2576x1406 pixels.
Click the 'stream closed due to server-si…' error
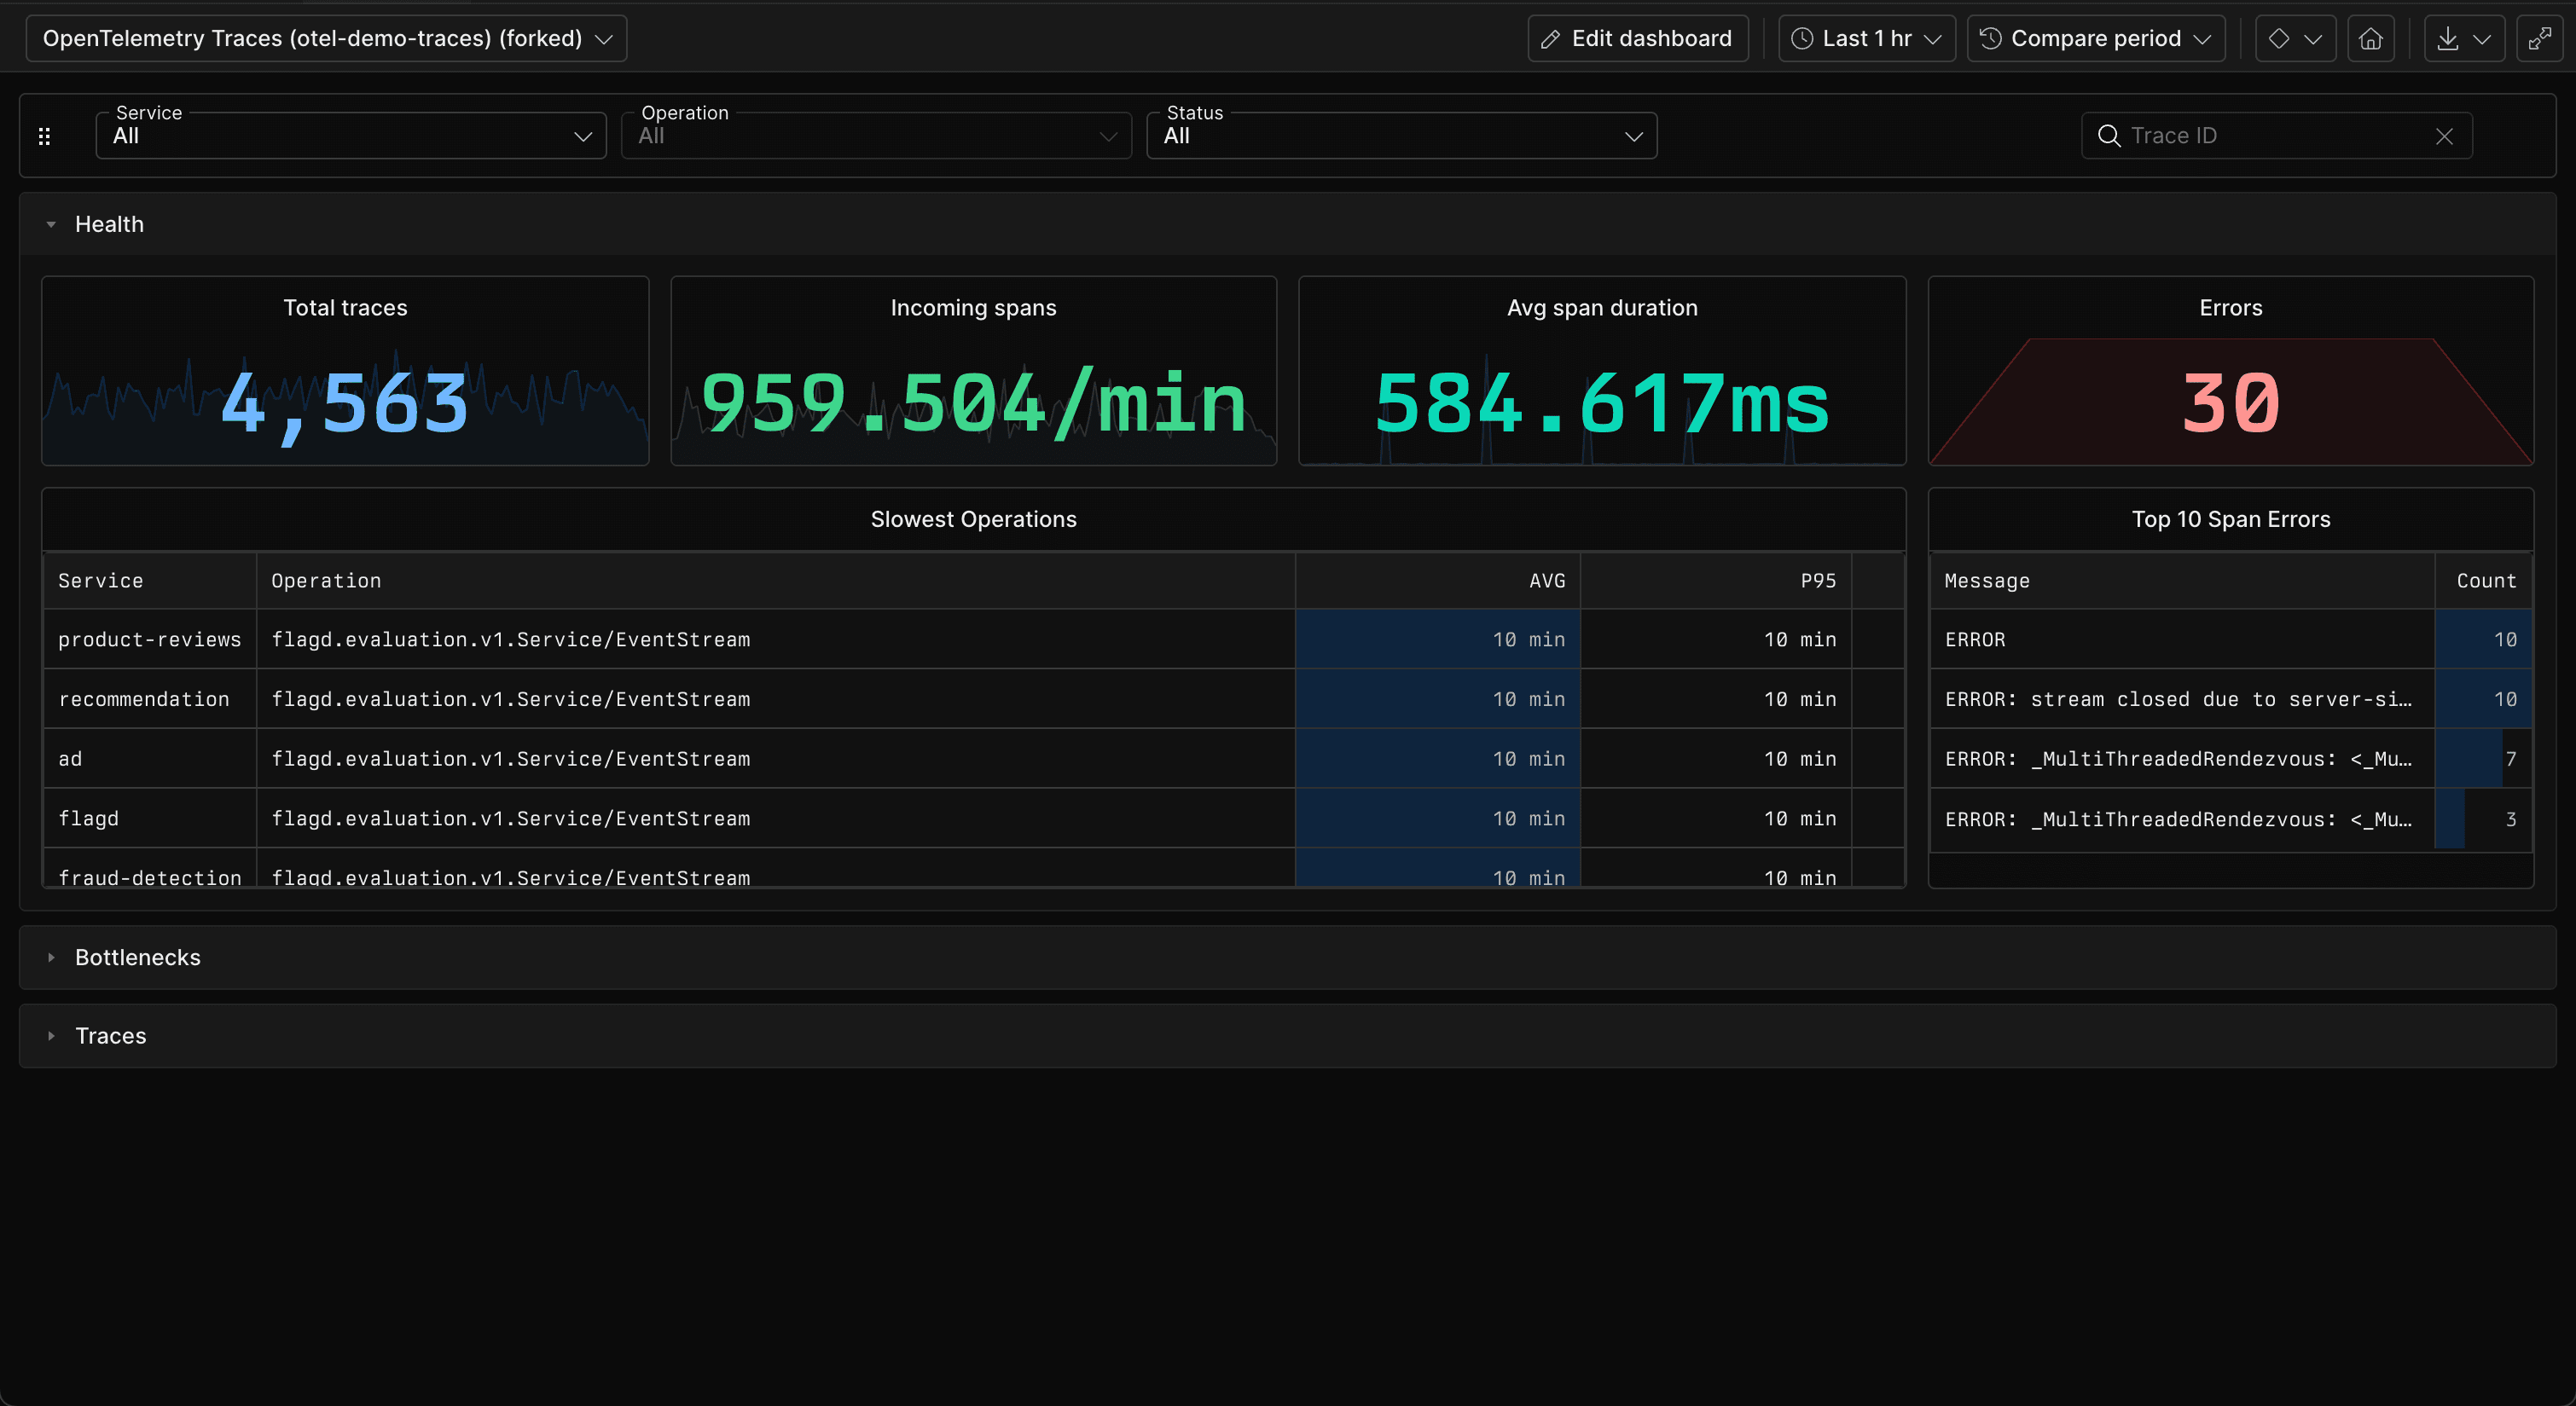click(x=2182, y=699)
